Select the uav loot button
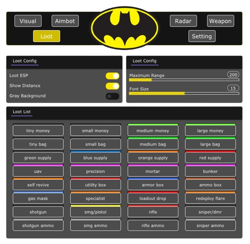This screenshot has width=250, height=244. (38, 171)
